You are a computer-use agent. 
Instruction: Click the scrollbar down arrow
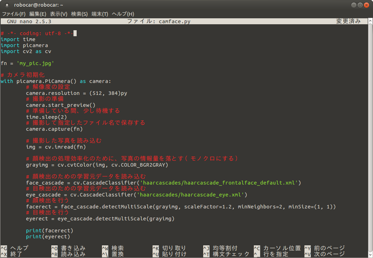tap(371, 255)
